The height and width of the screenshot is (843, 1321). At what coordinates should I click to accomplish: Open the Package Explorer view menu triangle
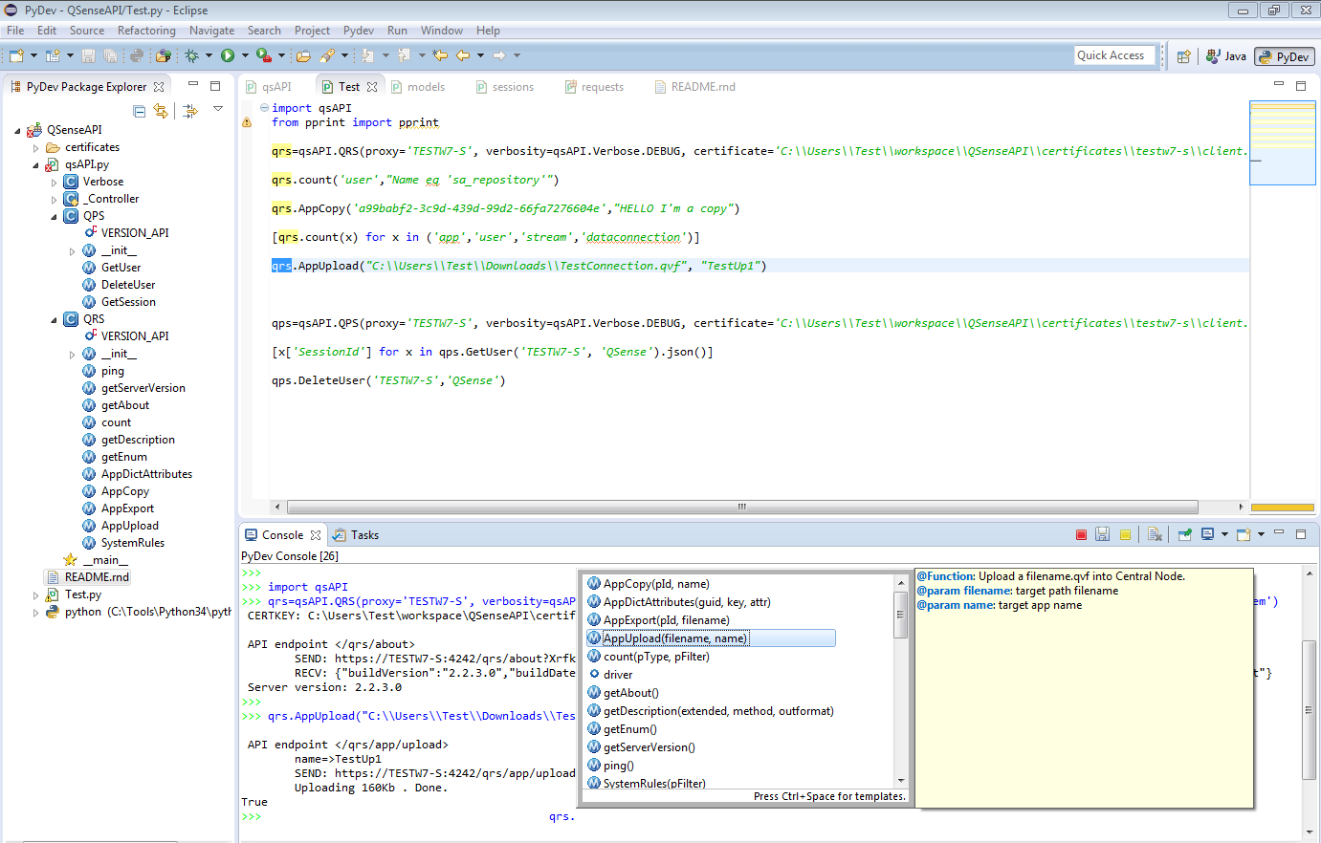tap(218, 109)
